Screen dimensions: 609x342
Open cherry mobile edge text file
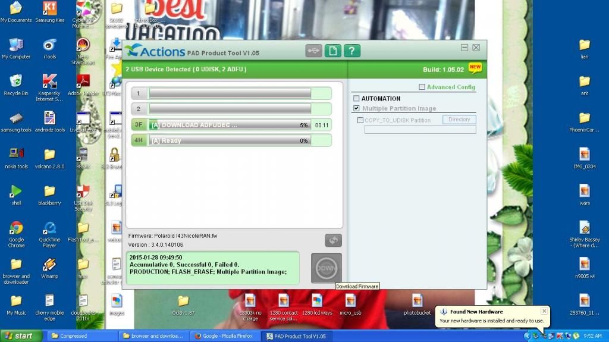[x=49, y=308]
